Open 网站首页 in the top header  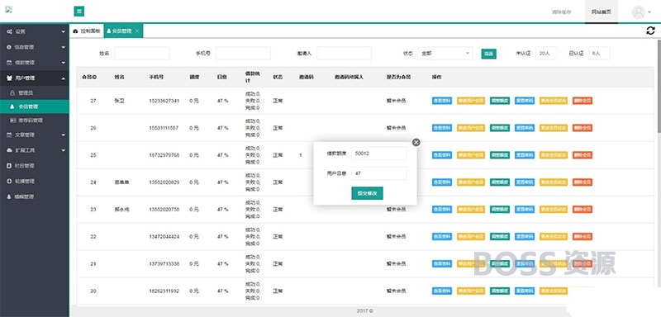(x=602, y=12)
